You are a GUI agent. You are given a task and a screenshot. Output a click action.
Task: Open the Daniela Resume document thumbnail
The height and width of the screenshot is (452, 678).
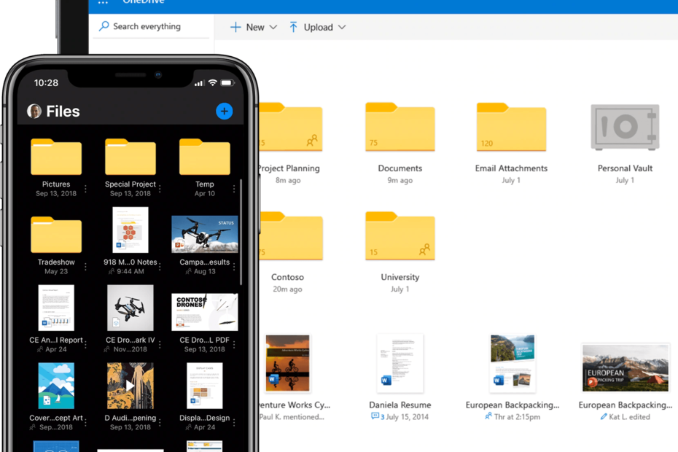400,363
